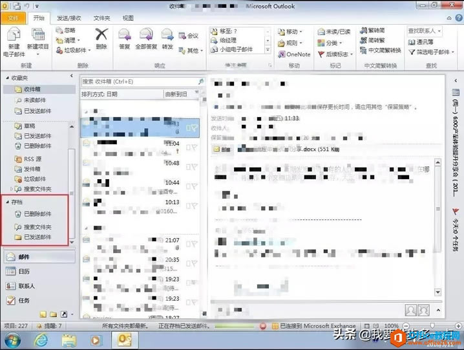
Task: Select Inbox in Favorites
Action: [39, 89]
